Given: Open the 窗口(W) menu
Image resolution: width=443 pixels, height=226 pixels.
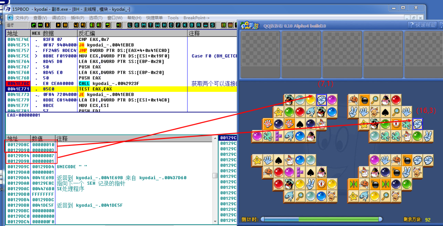Looking at the screenshot, I should click(115, 18).
